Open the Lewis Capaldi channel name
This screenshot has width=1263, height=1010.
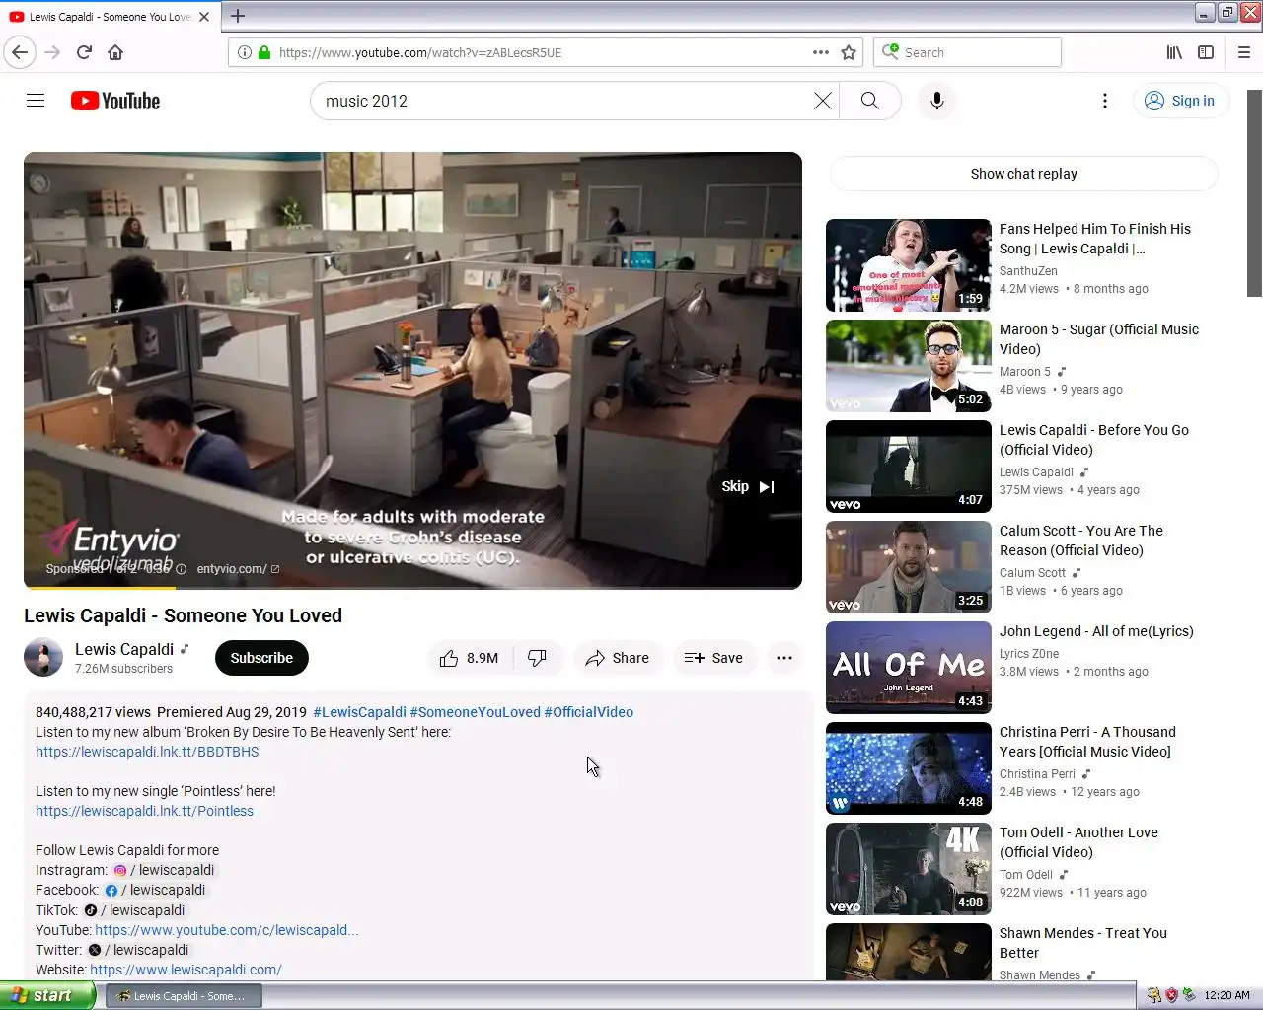pos(124,649)
